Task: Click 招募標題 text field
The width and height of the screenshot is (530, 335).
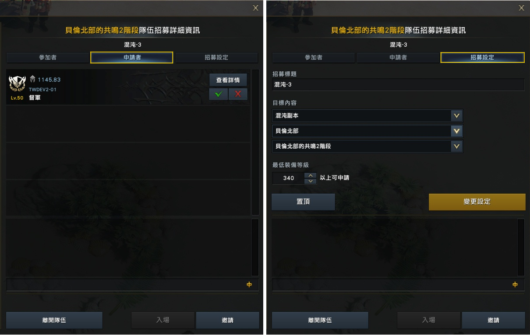Action: [x=398, y=84]
